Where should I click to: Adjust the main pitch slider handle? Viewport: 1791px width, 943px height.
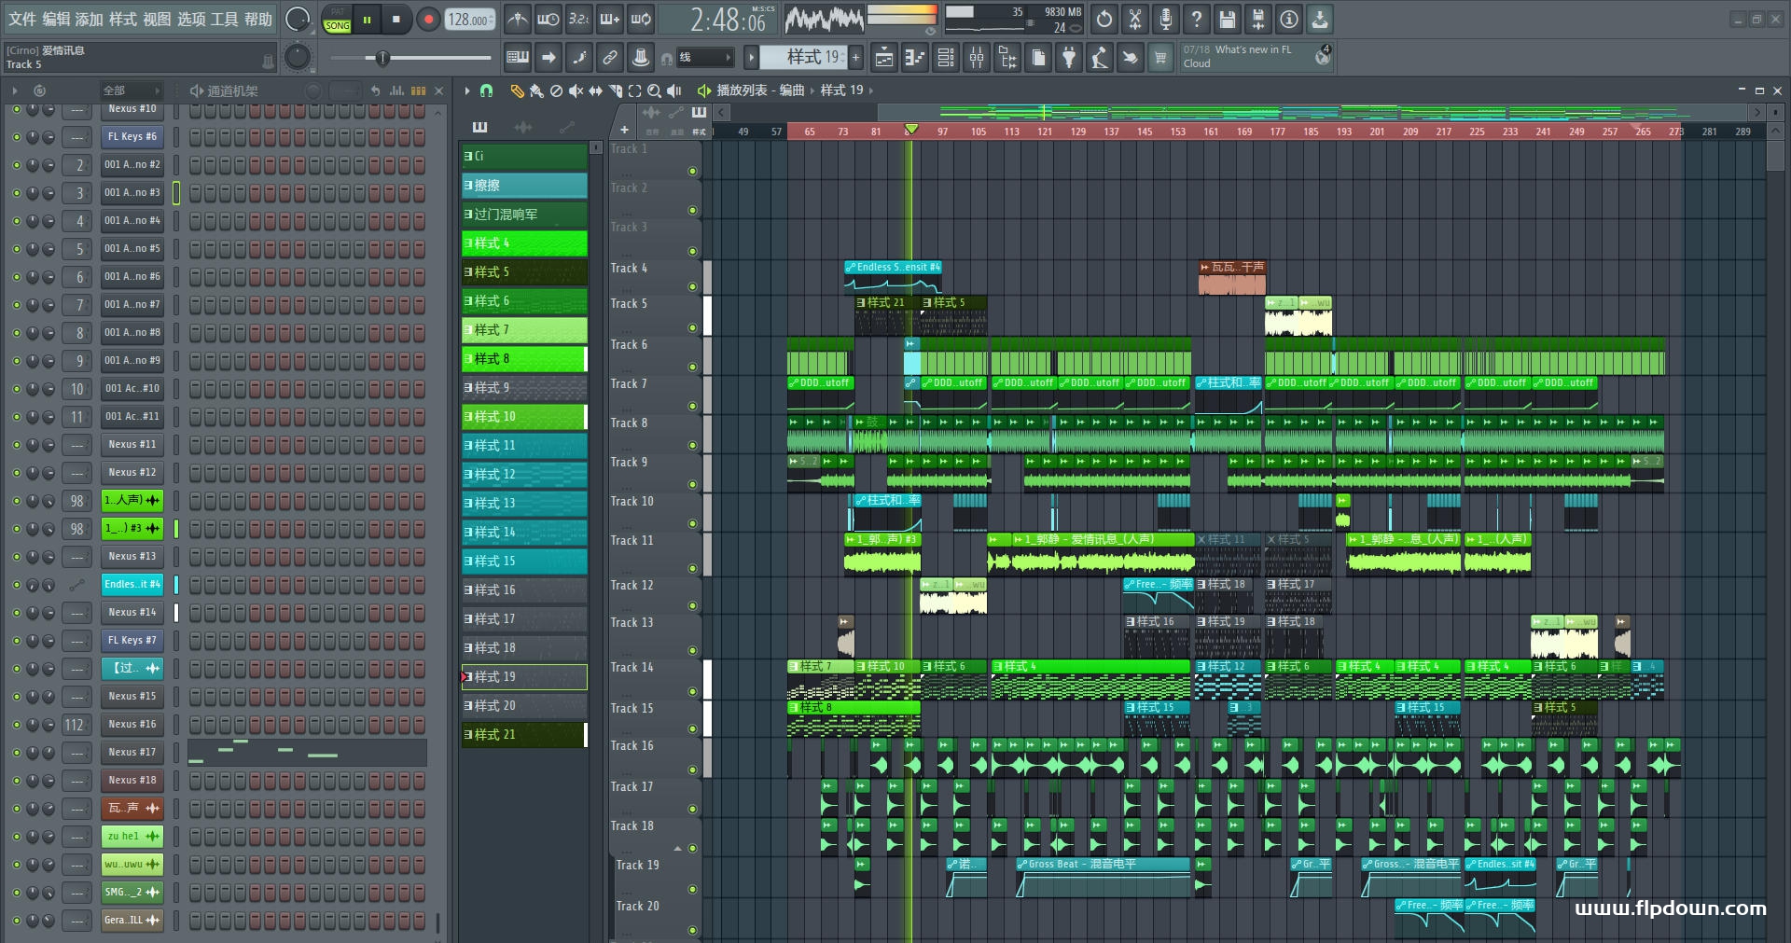point(382,58)
